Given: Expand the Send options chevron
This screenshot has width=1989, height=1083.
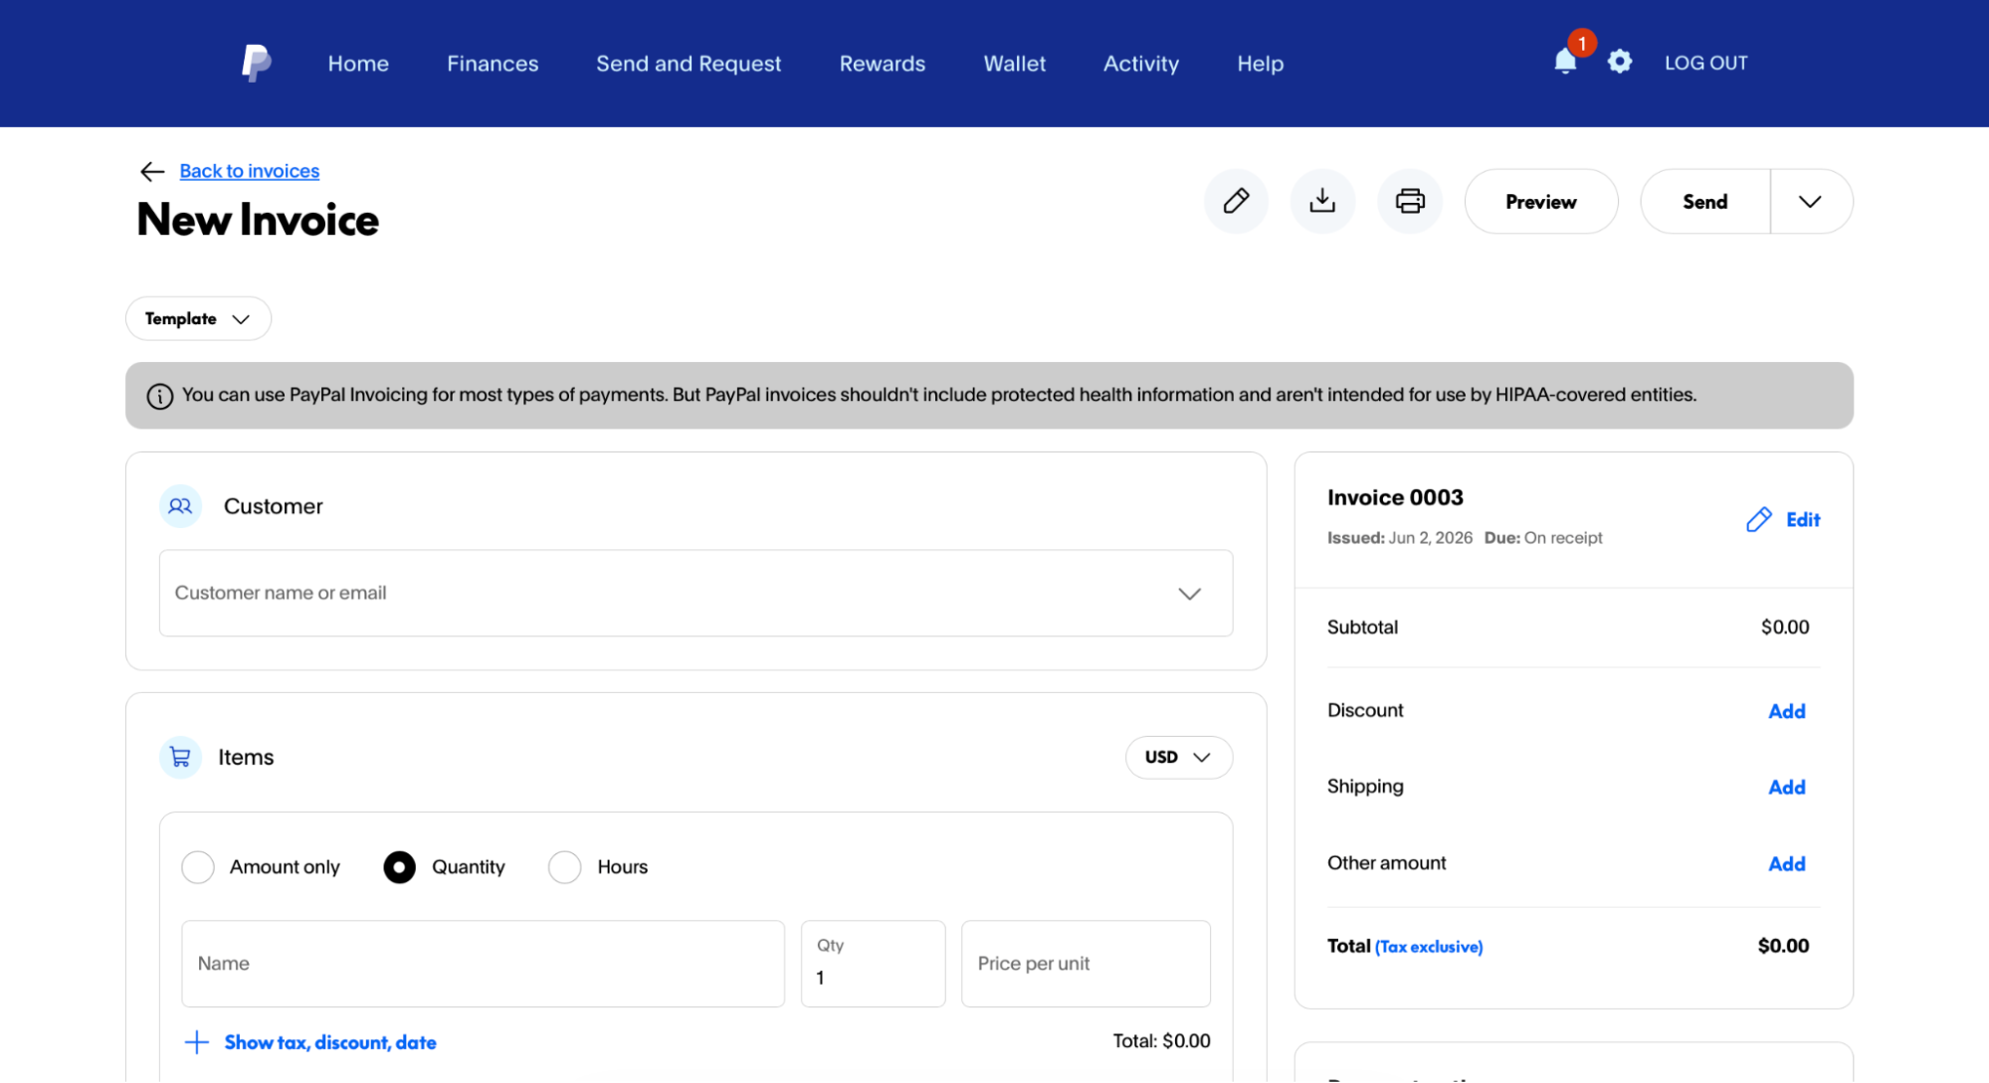Looking at the screenshot, I should 1811,201.
